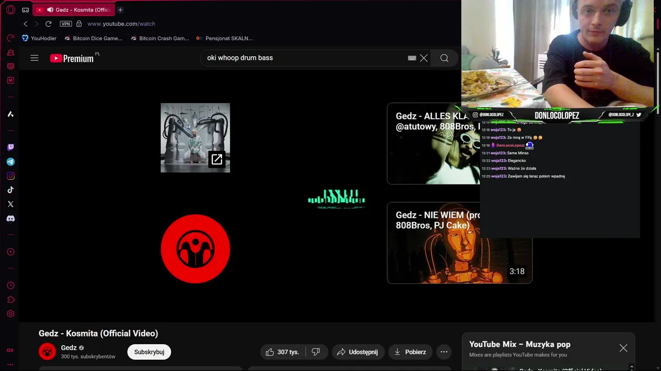
Task: Click the padlock site info icon
Action: point(79,24)
